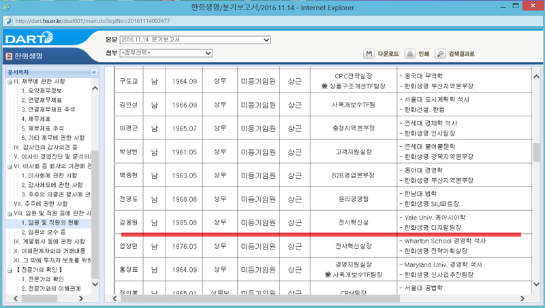Image resolution: width=545 pixels, height=308 pixels.
Task: Click the index panel scroll right arrow
Action: [80, 298]
